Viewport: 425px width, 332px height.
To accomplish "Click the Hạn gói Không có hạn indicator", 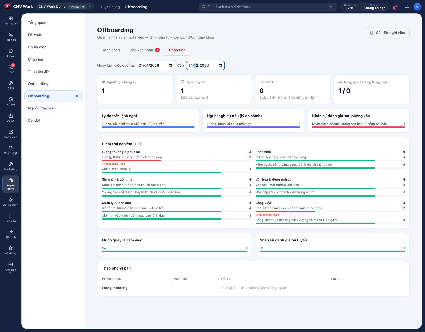I will point(374,7).
